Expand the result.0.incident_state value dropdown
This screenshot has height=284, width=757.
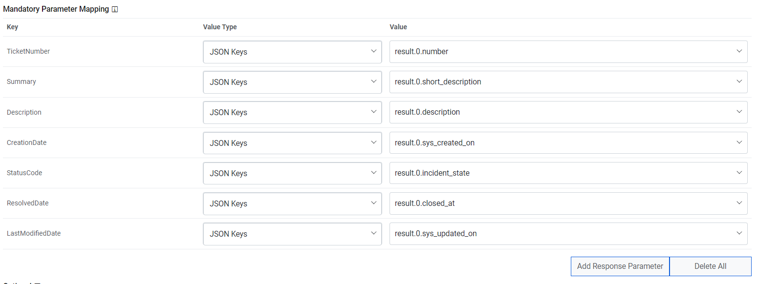(x=568, y=173)
